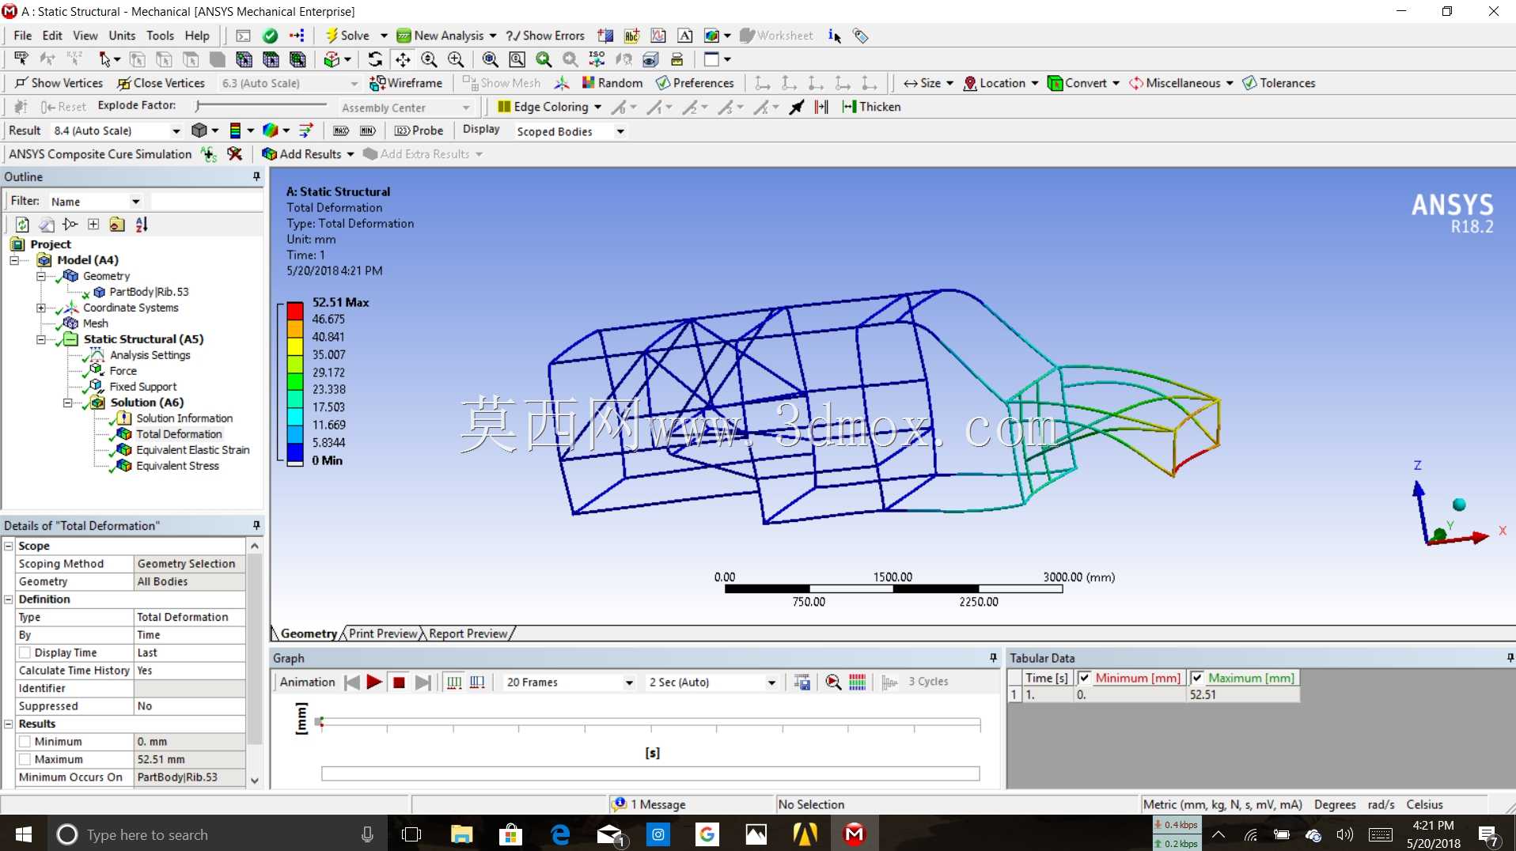Screen dimensions: 1516x851
Task: Collapse the Definition section in Details
Action: tap(9, 599)
